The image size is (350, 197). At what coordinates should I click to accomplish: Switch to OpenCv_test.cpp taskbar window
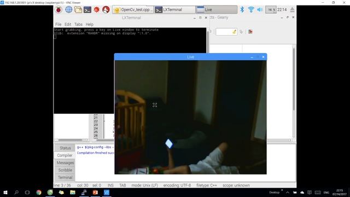coord(133,10)
